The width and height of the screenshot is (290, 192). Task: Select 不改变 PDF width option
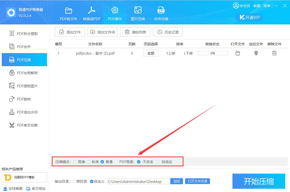[145, 162]
